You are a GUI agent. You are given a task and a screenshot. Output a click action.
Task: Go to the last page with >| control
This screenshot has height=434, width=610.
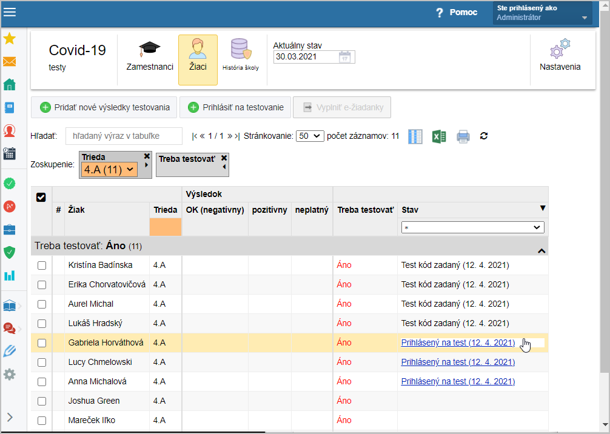point(236,136)
